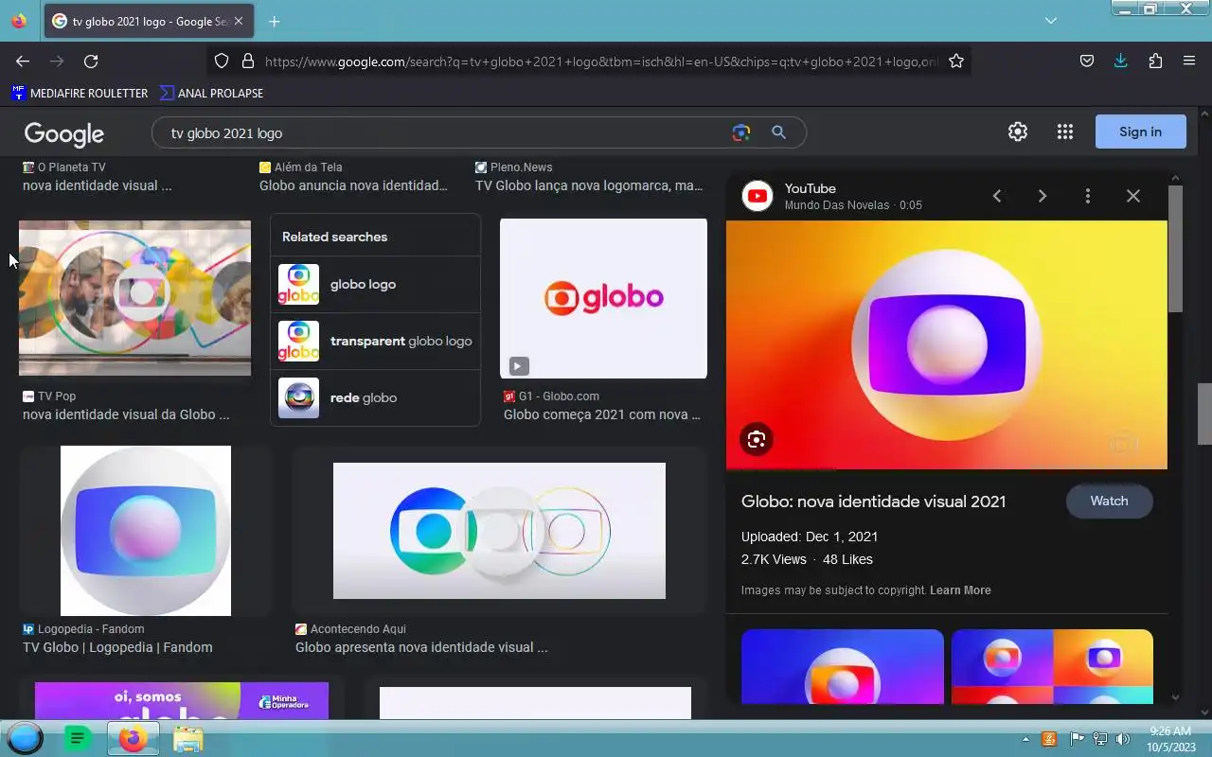The width and height of the screenshot is (1212, 757).
Task: Open the G1 globo logo video thumbnail
Action: click(x=603, y=299)
